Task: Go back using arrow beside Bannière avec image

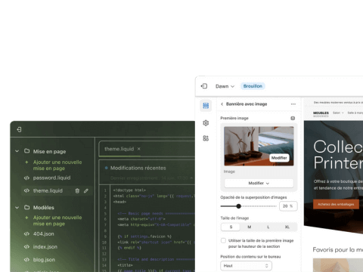Action: click(222, 104)
